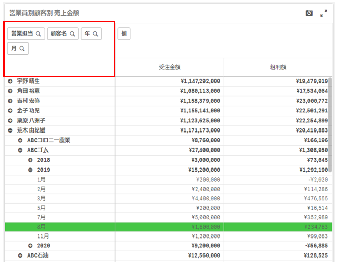Click search icon in 営業担当 field
Viewport: 338px width, 265px height.
(x=38, y=34)
